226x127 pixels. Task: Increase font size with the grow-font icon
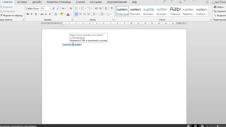coord(53,8)
